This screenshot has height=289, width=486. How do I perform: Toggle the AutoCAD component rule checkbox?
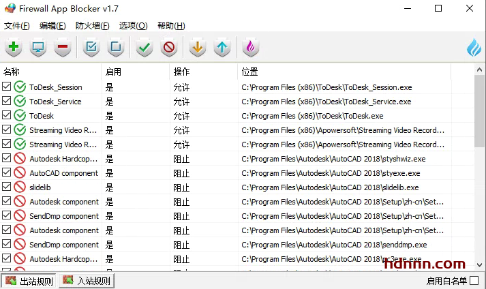coord(7,172)
